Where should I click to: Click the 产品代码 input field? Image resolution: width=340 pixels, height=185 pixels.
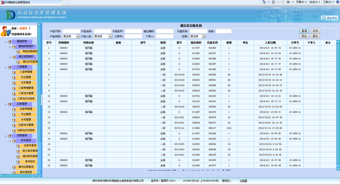tap(71, 31)
